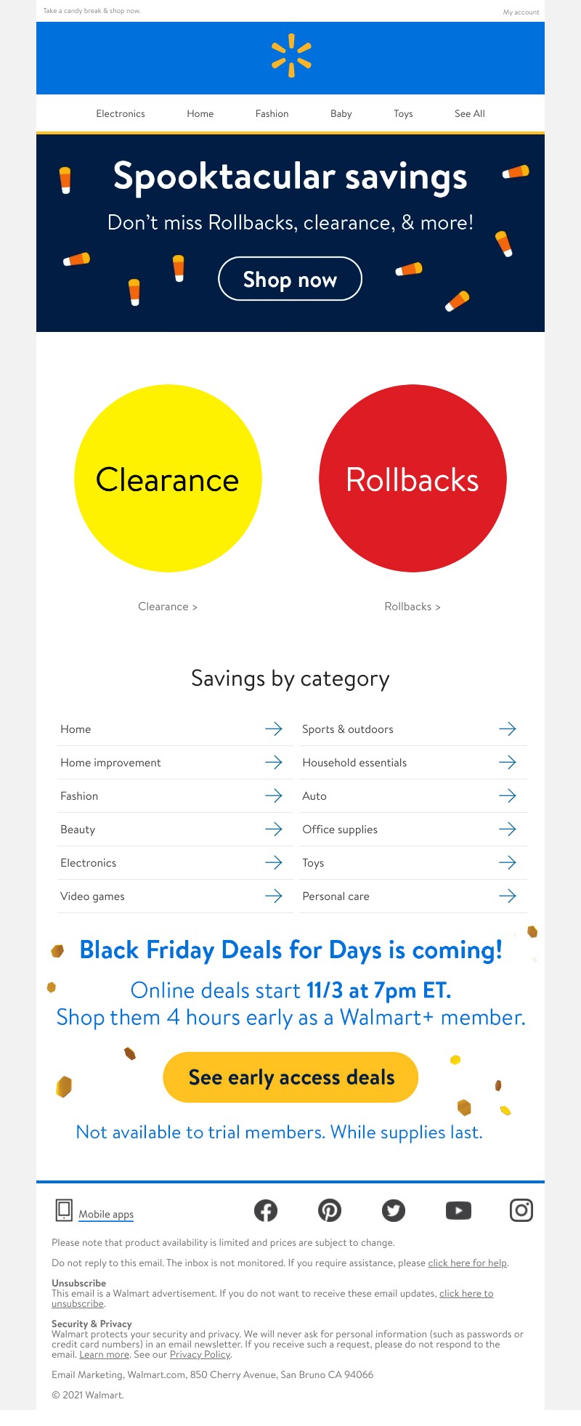The height and width of the screenshot is (1426, 581).
Task: Choose See All in navigation bar
Action: 469,114
